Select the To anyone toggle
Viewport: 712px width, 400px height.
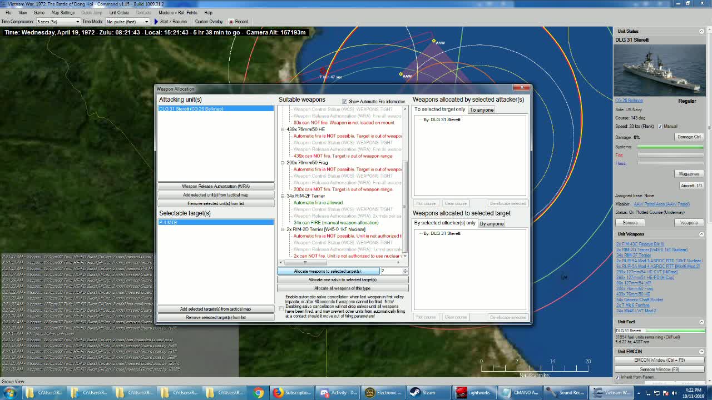[x=482, y=110]
